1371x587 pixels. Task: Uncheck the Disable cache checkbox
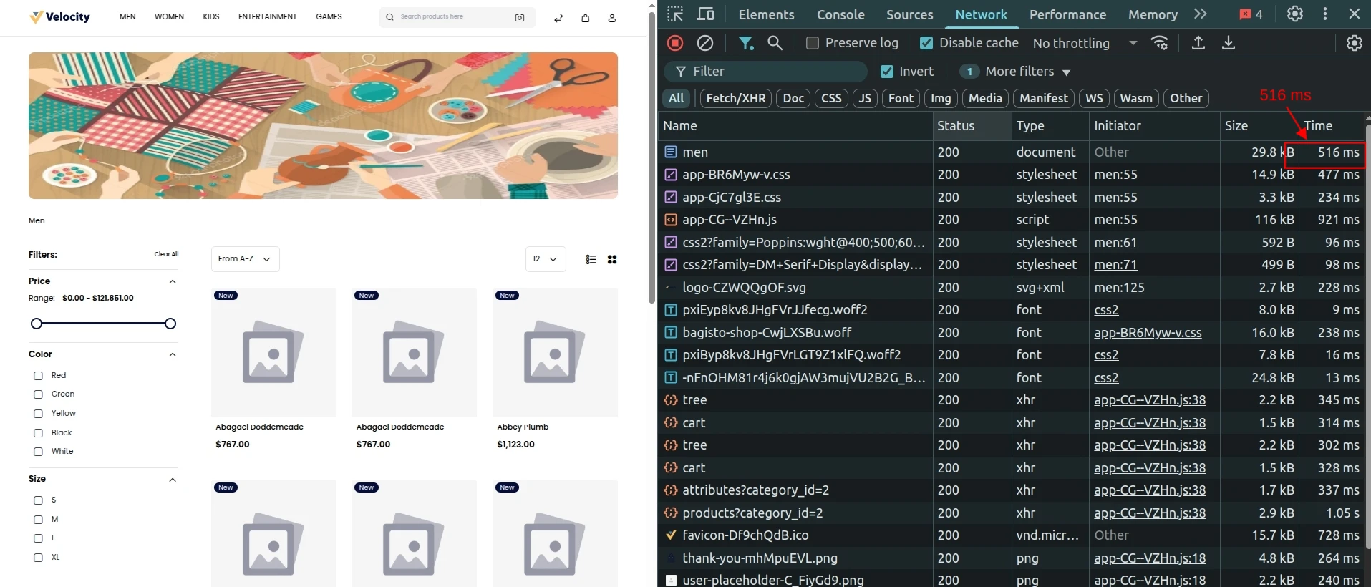[x=926, y=43]
